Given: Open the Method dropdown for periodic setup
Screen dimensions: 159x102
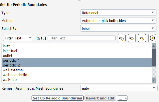Looking at the screenshot, I should [118, 21].
